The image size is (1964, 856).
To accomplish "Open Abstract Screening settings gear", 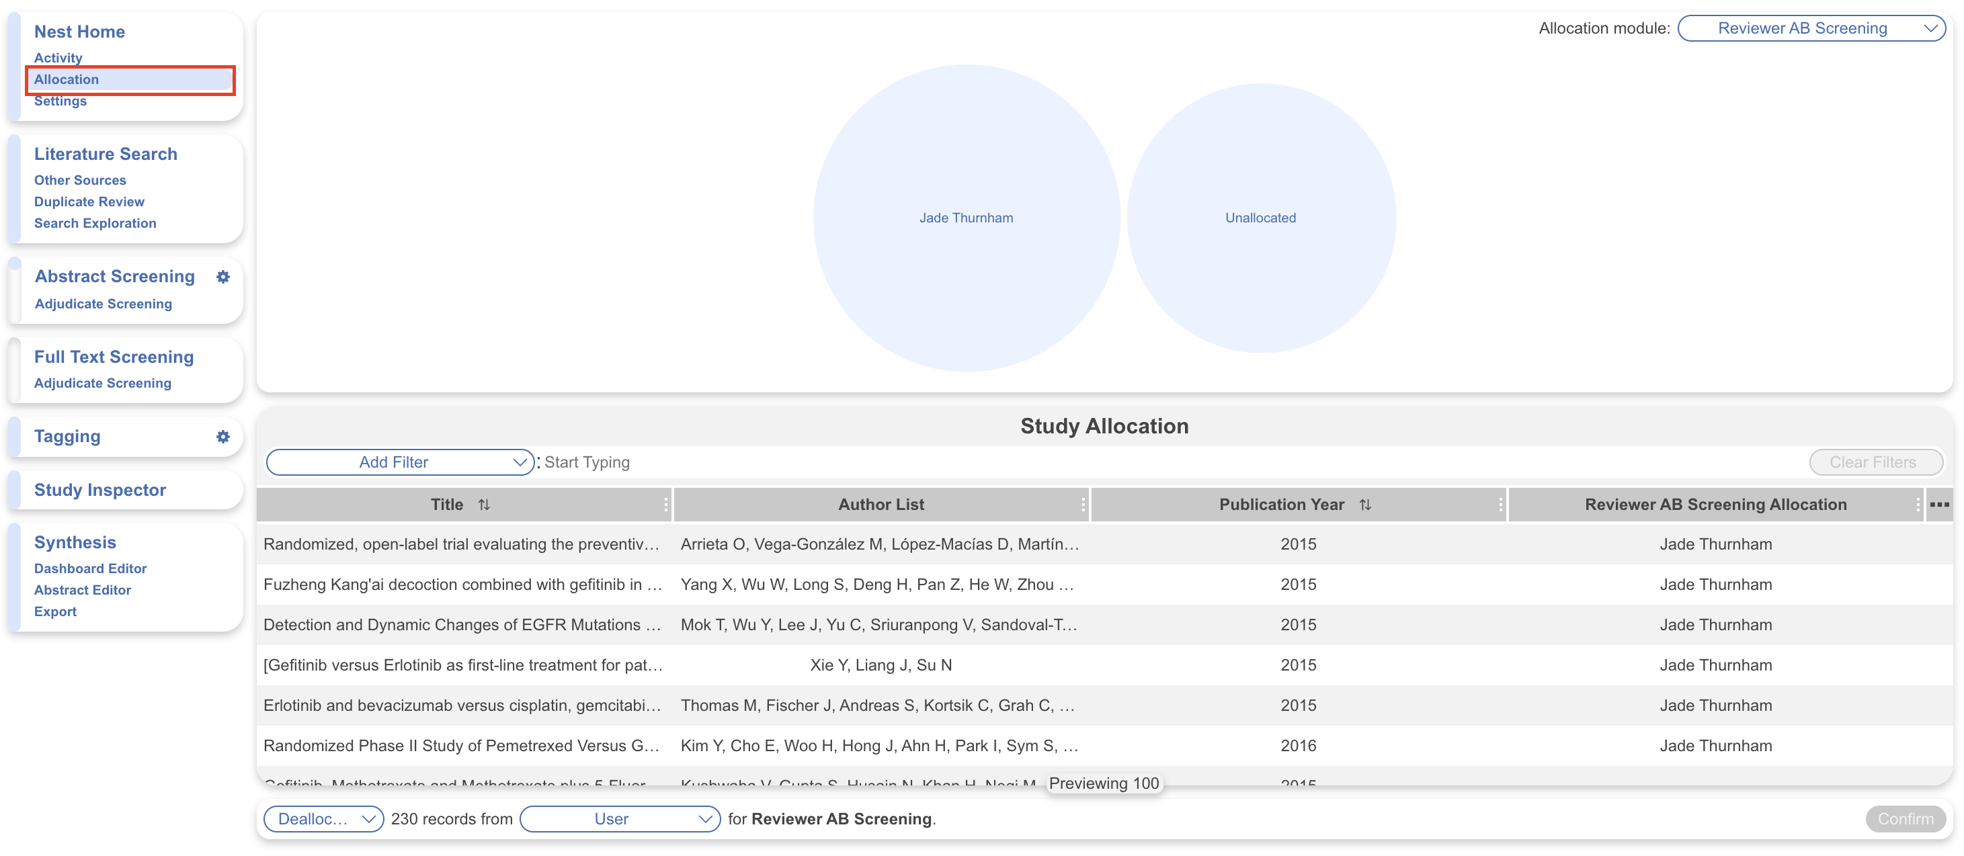I will click(222, 277).
